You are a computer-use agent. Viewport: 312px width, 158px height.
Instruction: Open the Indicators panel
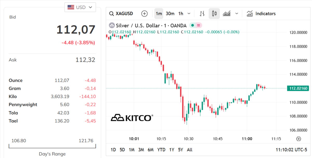261,14
